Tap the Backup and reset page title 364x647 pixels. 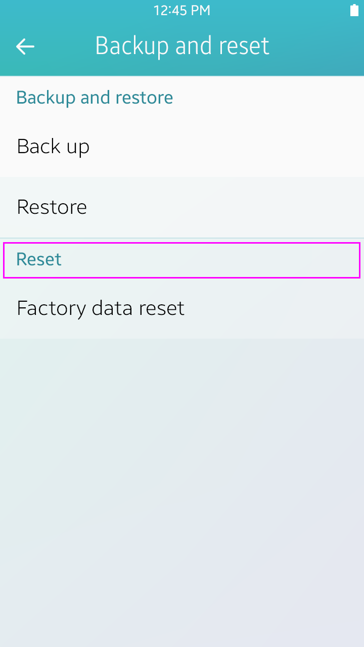pos(182,46)
